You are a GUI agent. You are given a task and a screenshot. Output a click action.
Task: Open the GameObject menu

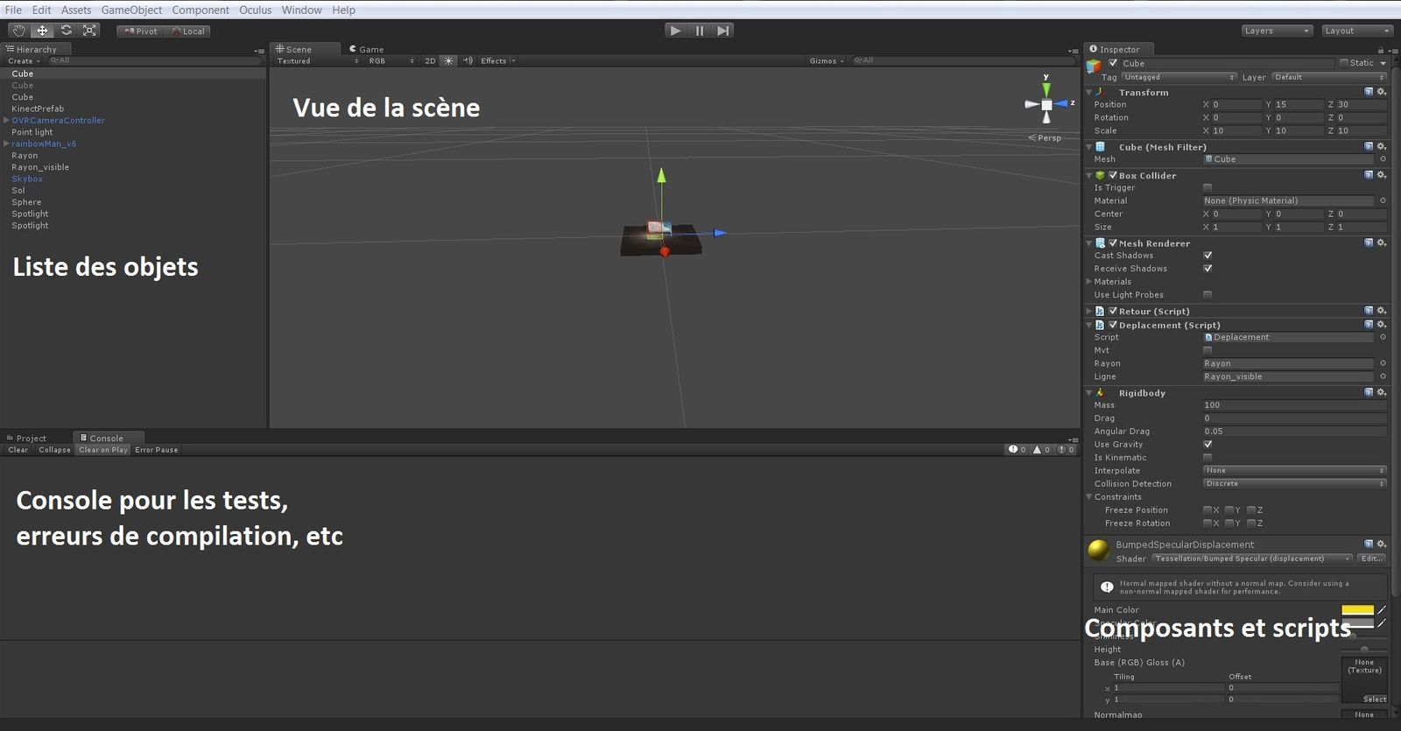(131, 10)
